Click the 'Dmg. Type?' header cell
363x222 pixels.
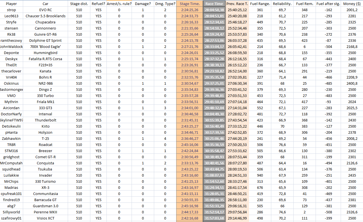pyautogui.click(x=165, y=4)
